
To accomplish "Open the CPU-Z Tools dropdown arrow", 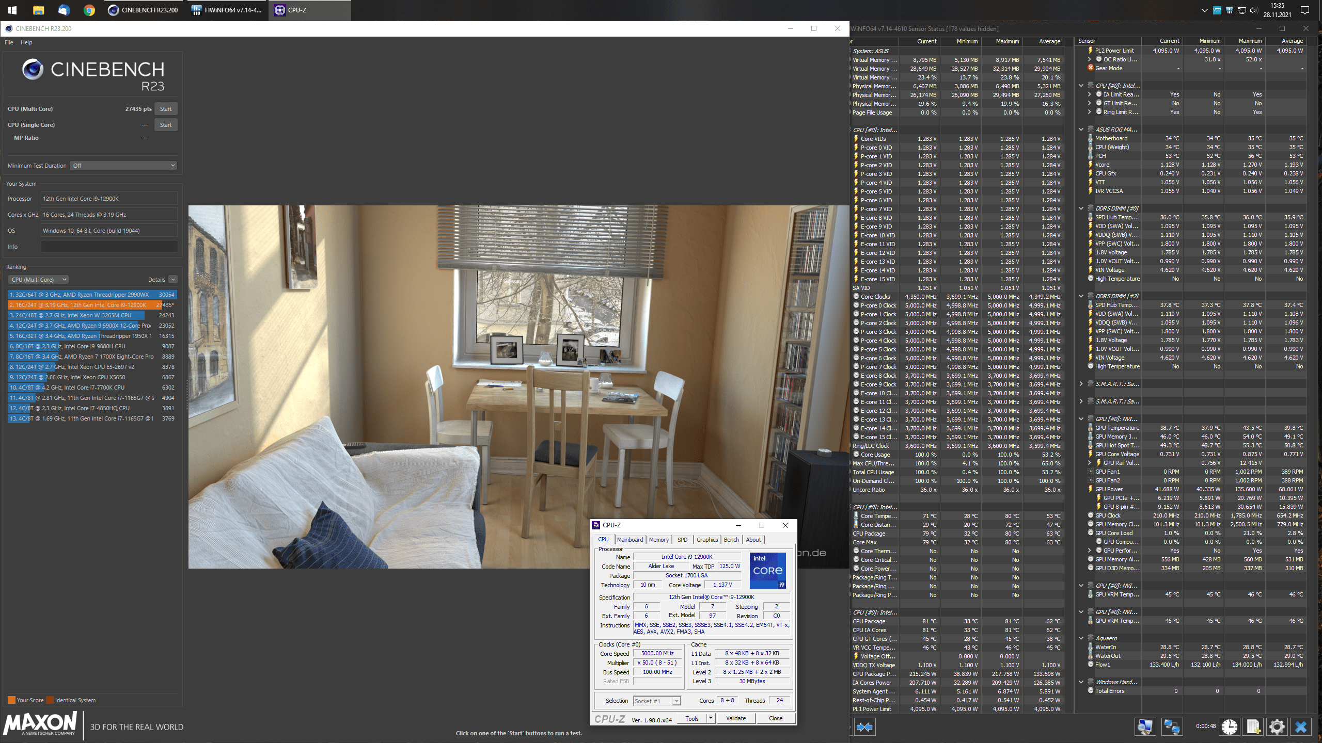I will (x=711, y=718).
